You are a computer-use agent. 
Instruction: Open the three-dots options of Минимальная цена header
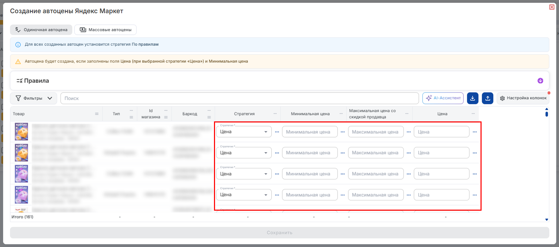coord(341,113)
